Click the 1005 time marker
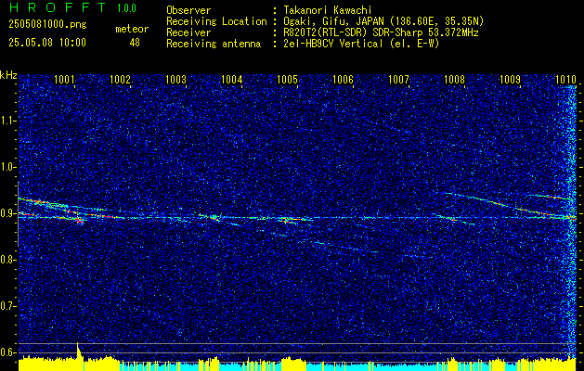Screen dimensions: 584x371 [288, 79]
